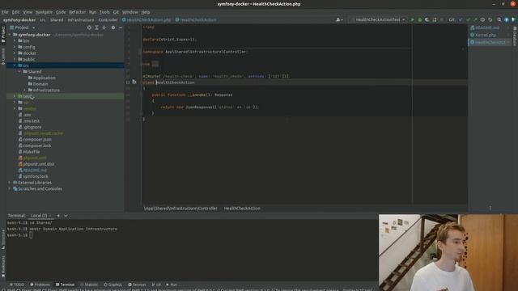The height and width of the screenshot is (291, 518).
Task: Open the File menu
Action: pyautogui.click(x=5, y=12)
